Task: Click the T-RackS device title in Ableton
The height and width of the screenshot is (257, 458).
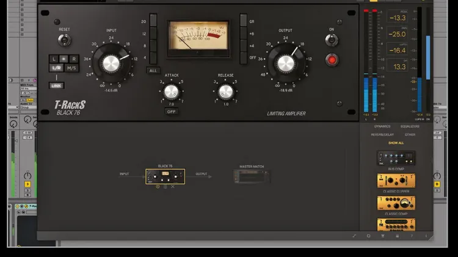Action: pos(33,206)
